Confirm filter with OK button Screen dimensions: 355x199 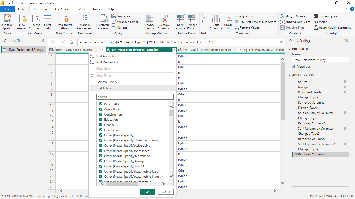coord(148,192)
